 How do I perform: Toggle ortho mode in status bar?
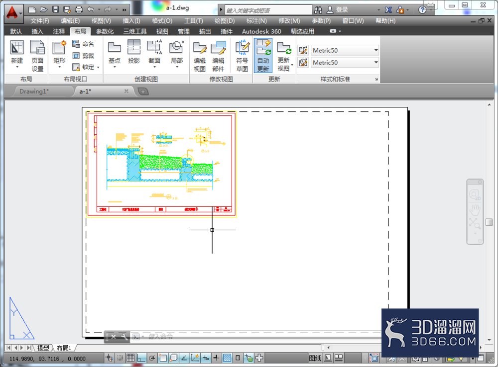(x=141, y=358)
